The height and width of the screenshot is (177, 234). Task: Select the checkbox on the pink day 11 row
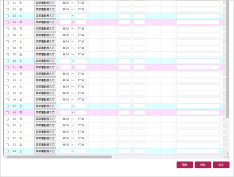click(7, 68)
